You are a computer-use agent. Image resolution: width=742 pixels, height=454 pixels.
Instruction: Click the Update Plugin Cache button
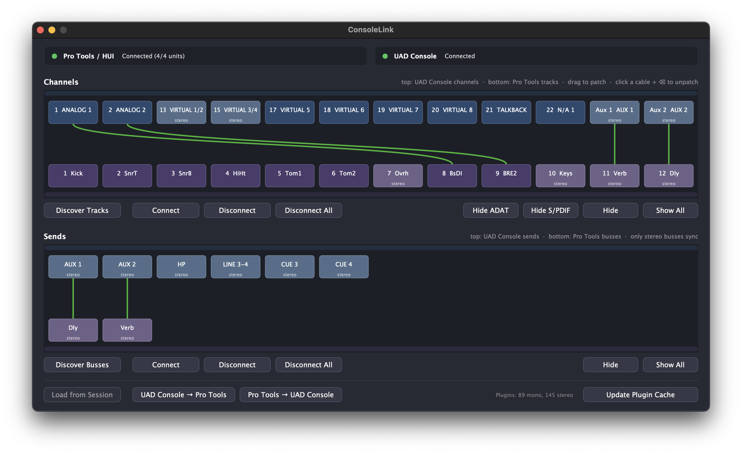640,395
